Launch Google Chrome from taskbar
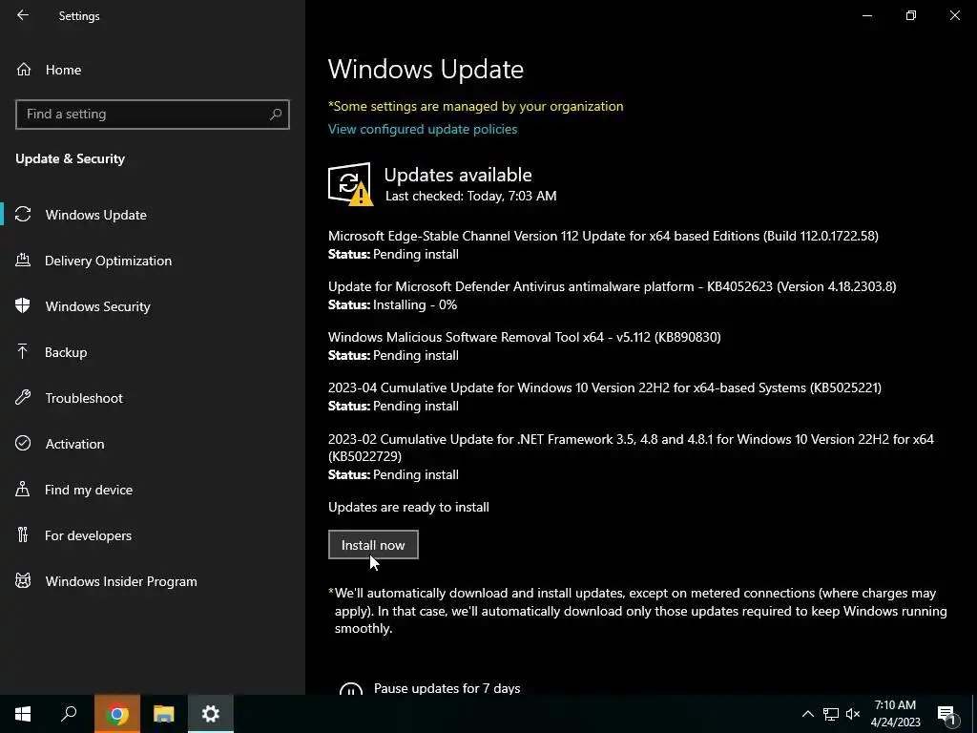The height and width of the screenshot is (733, 977). (117, 714)
